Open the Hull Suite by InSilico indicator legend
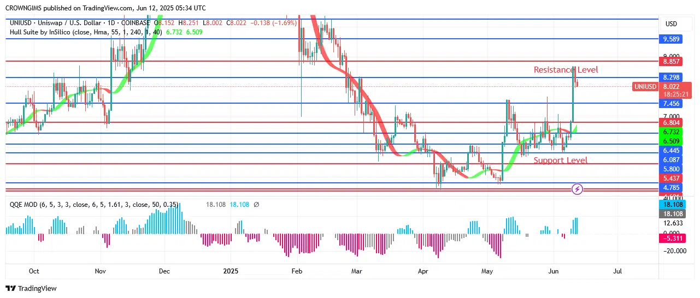Viewport: 700px width, 298px height. (x=86, y=32)
